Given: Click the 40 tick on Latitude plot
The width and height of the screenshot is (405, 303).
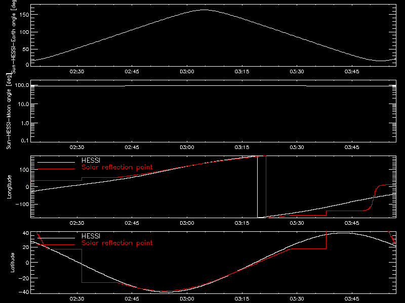Looking at the screenshot, I should [x=26, y=233].
